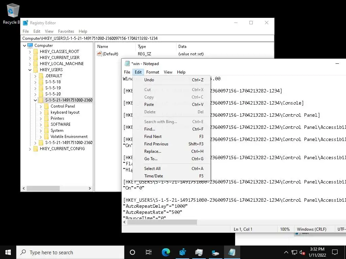346x259 pixels.
Task: Choose Find... in the Edit menu
Action: click(x=172, y=129)
